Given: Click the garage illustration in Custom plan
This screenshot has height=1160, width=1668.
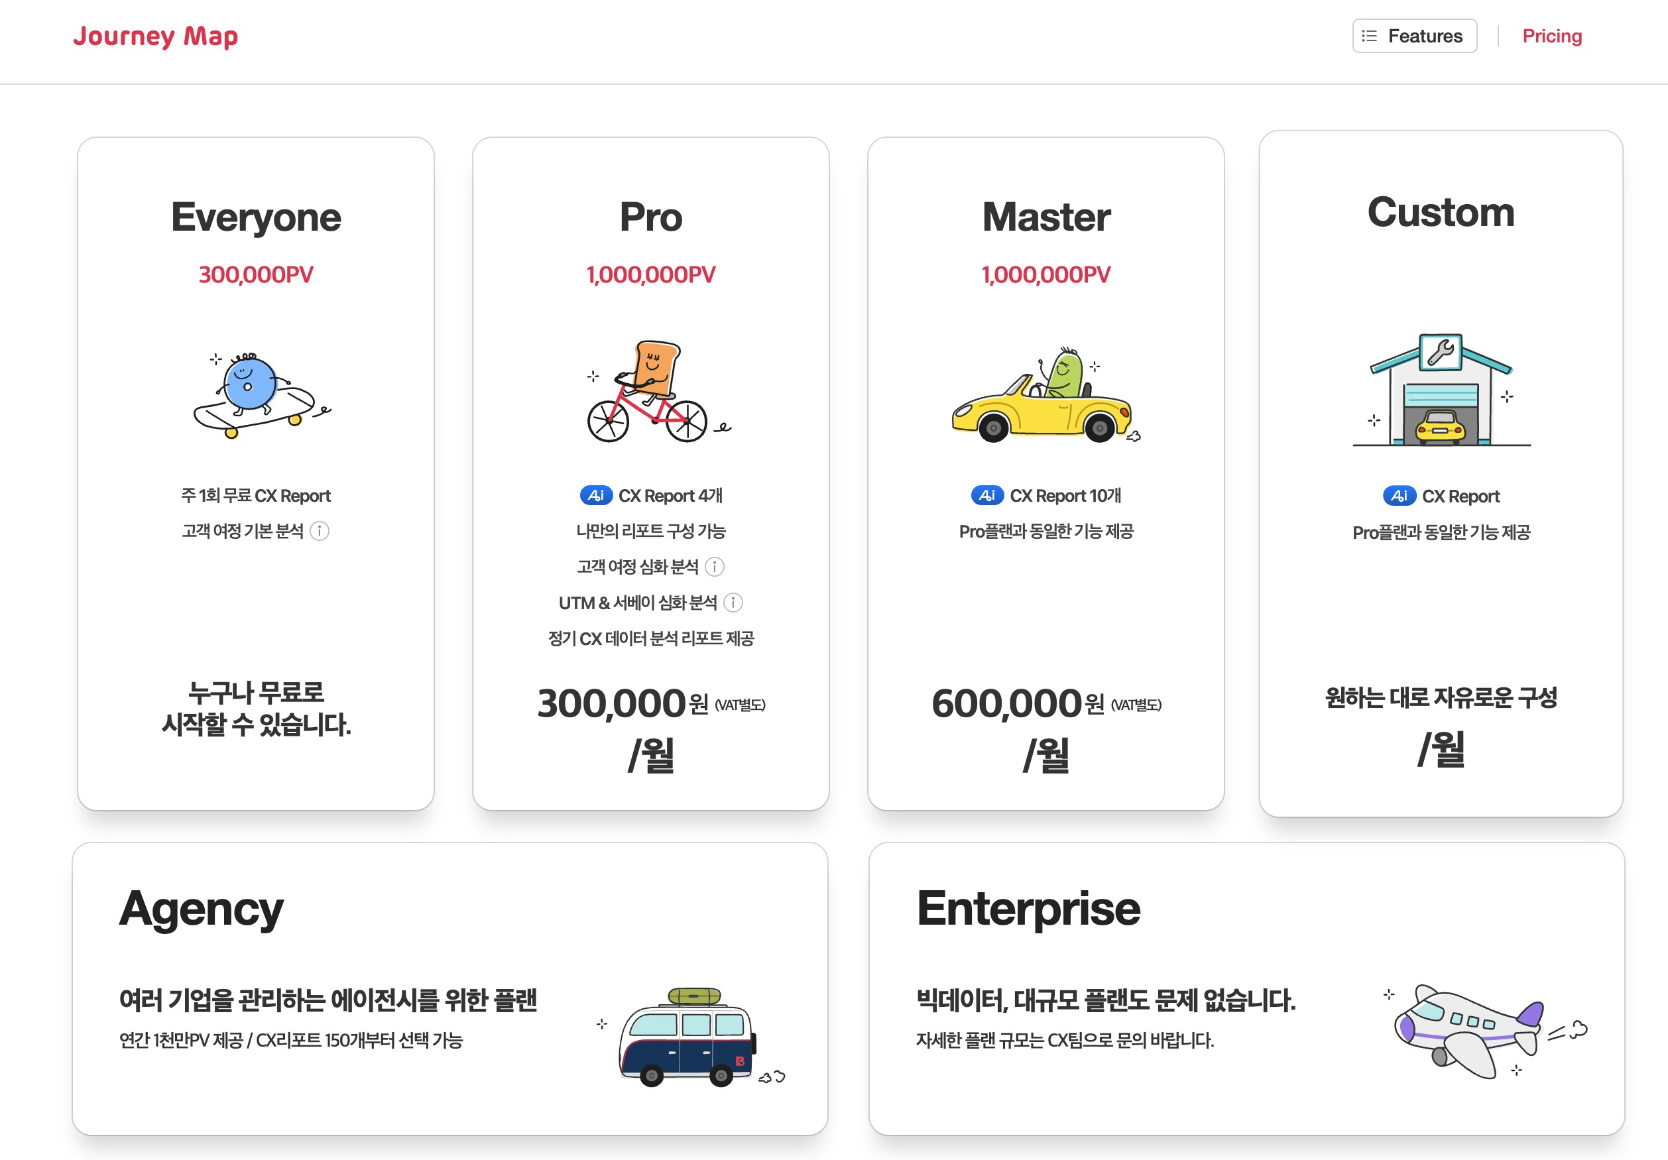Looking at the screenshot, I should pos(1441,391).
